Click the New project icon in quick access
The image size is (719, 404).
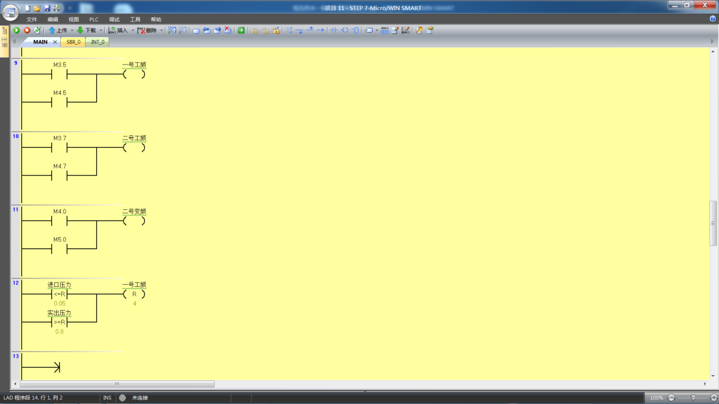(27, 8)
